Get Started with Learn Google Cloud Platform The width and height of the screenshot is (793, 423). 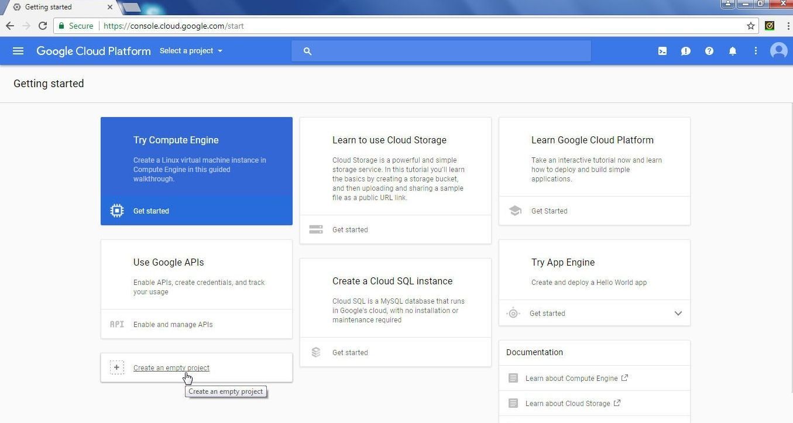(x=549, y=211)
